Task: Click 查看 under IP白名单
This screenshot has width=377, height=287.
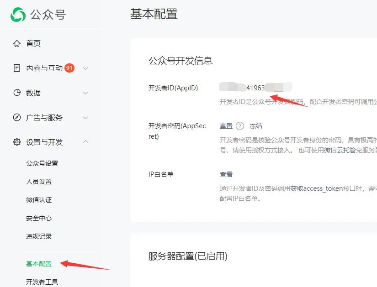Action: [225, 174]
